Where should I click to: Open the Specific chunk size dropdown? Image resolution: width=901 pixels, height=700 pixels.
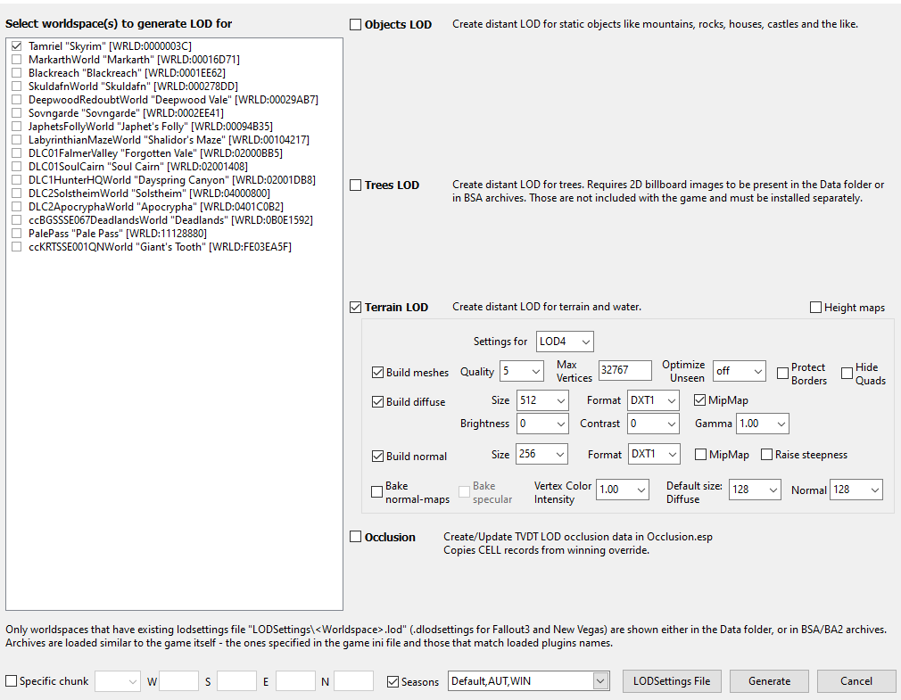click(x=118, y=681)
